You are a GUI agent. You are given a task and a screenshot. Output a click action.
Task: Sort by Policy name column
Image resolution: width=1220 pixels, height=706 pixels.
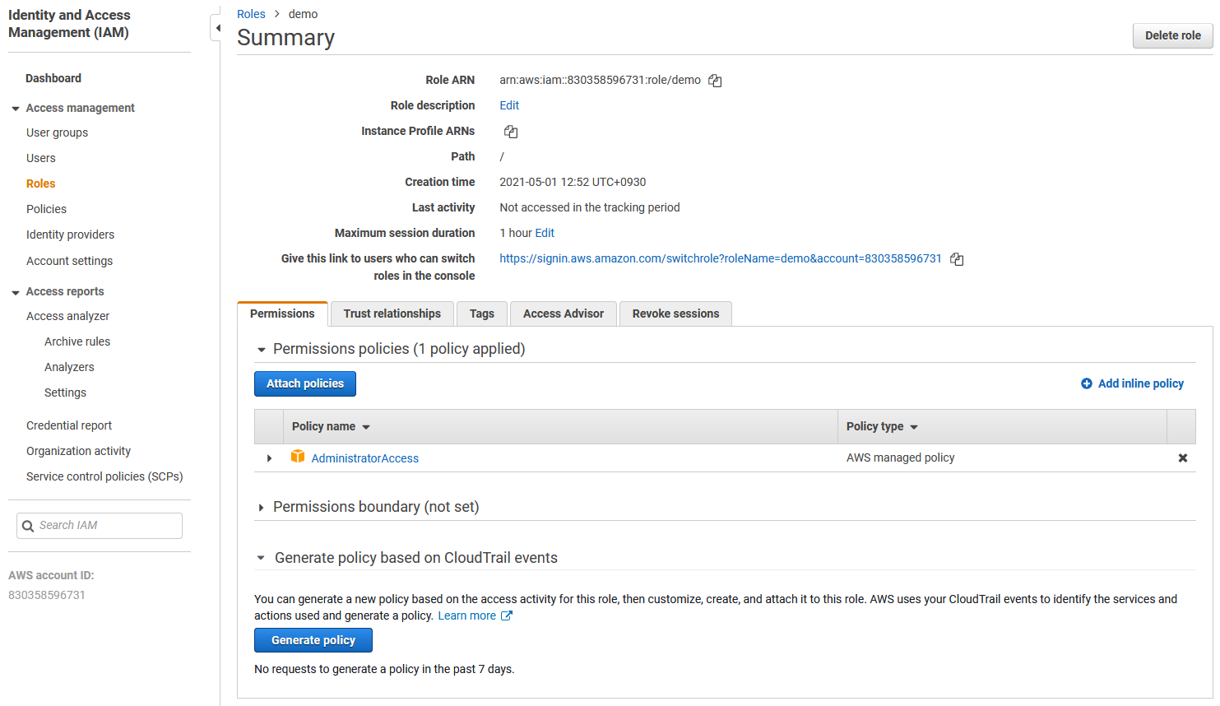pos(331,426)
